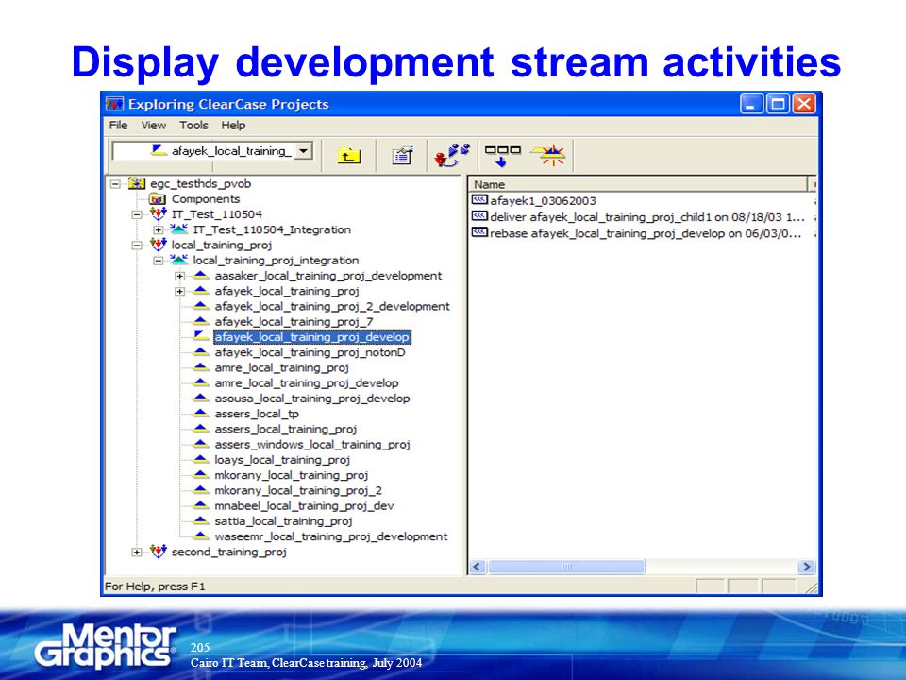Collapse the IT_Test_110504 project node
906x680 pixels.
click(137, 214)
